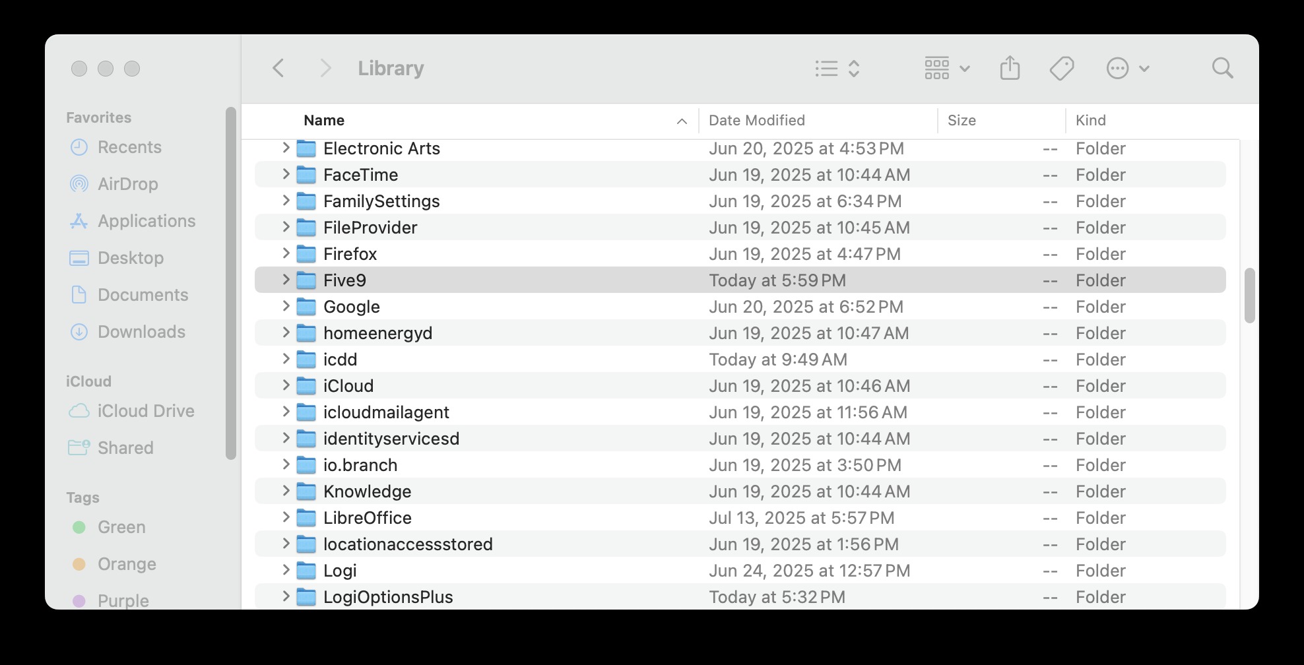Expand the Knowledge folder disclosure arrow
Screen dimensions: 1304x665
pos(286,491)
